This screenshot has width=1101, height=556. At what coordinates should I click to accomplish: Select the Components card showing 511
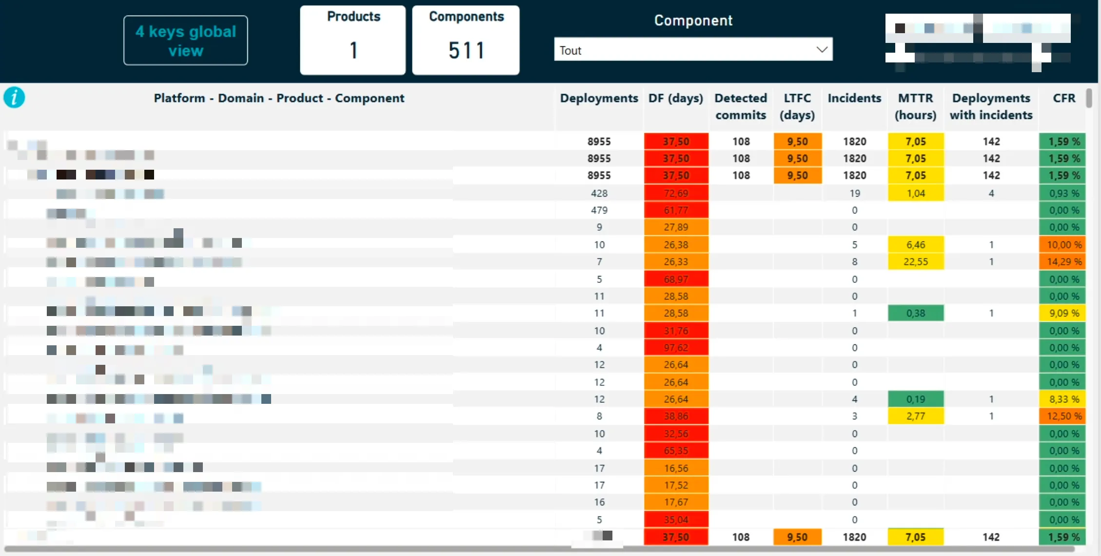tap(466, 40)
